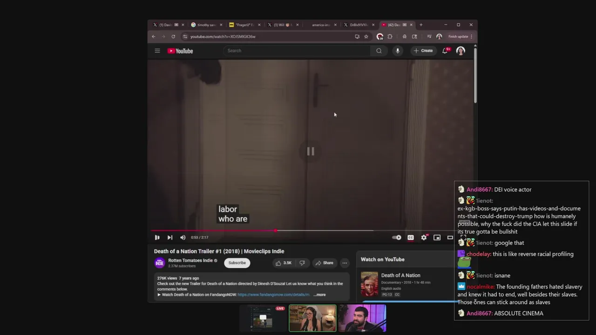This screenshot has height=335, width=596.
Task: Subscribe to Rotten Tomatoes Indie
Action: [237, 263]
